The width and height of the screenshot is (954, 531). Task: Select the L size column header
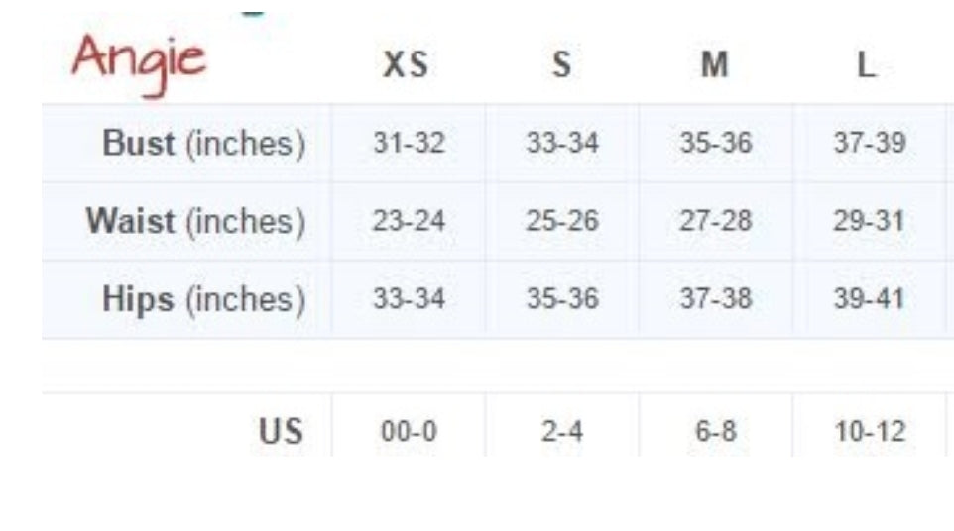(x=867, y=65)
